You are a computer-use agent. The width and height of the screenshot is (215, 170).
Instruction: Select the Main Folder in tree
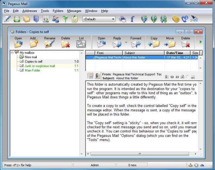[x=32, y=70]
